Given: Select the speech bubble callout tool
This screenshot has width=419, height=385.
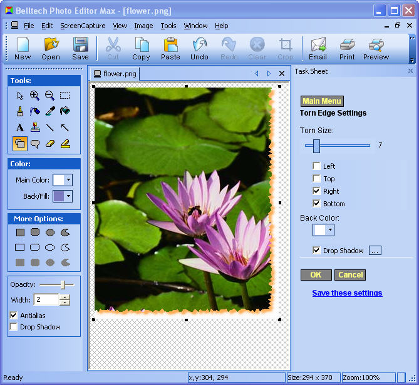Looking at the screenshot, I should point(34,144).
